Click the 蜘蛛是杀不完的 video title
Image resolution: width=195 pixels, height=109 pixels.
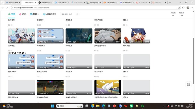coord(71,97)
